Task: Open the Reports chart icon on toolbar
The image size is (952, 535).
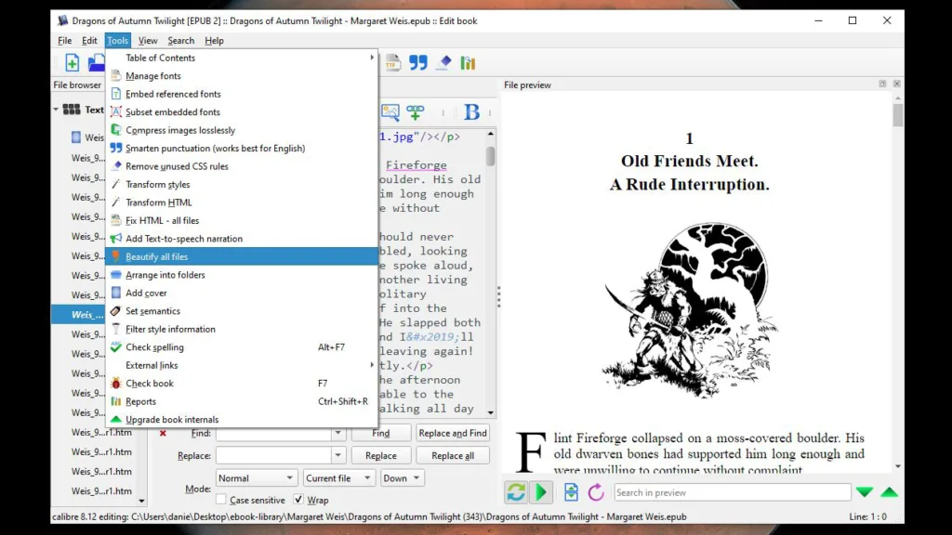Action: coord(468,62)
